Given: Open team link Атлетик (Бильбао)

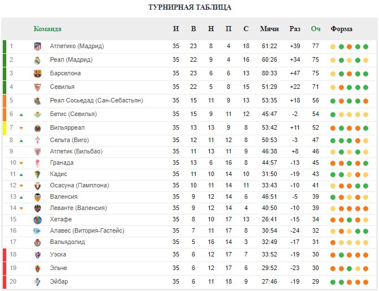Looking at the screenshot, I should click(76, 151).
